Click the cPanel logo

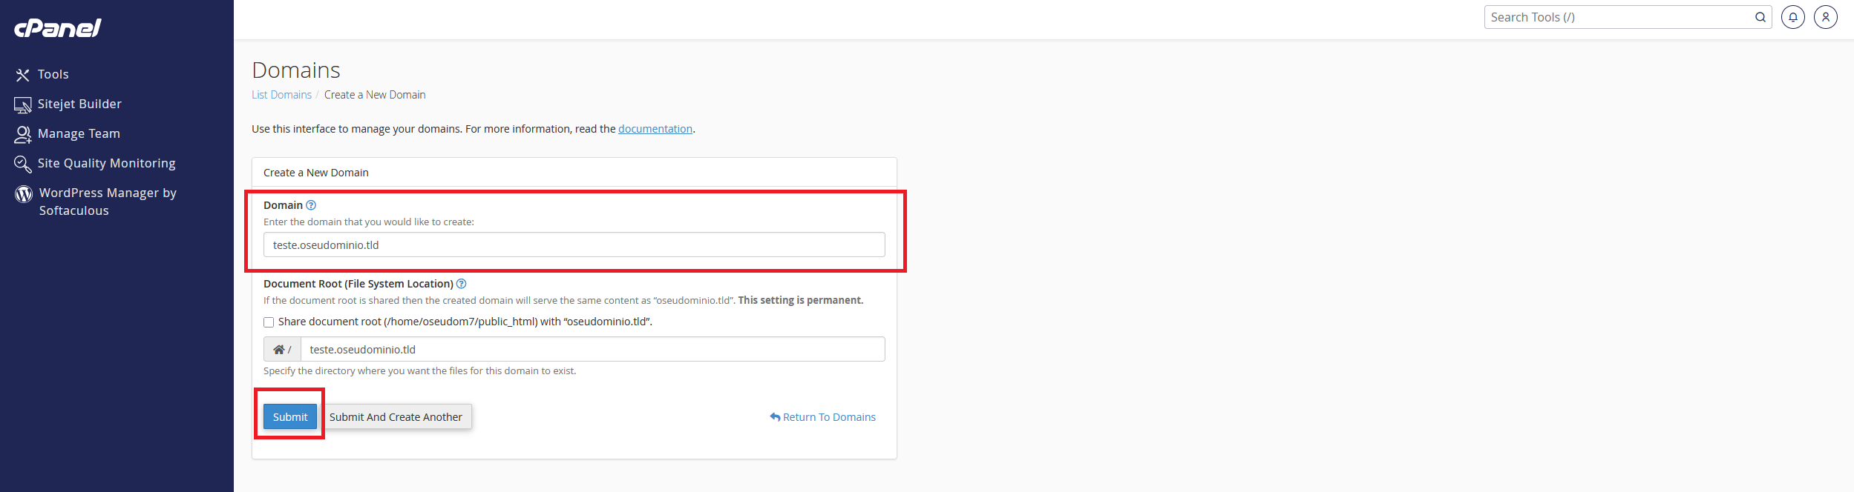pyautogui.click(x=58, y=28)
